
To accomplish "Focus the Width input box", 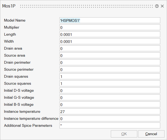I will pyautogui.click(x=110, y=41).
